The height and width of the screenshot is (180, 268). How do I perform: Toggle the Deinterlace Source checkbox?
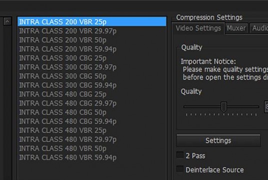pos(180,169)
